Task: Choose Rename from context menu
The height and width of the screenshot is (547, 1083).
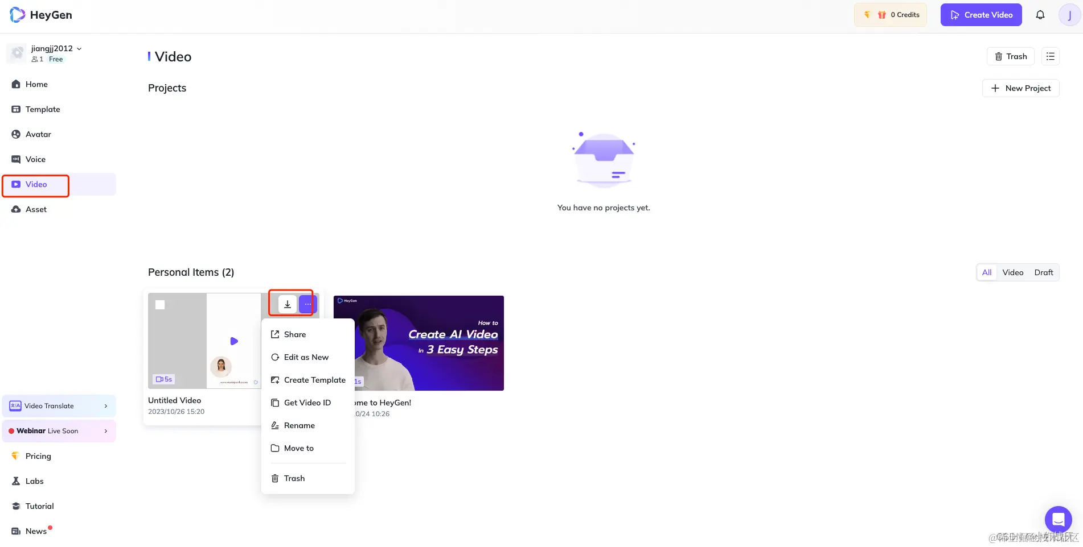Action: 308,425
